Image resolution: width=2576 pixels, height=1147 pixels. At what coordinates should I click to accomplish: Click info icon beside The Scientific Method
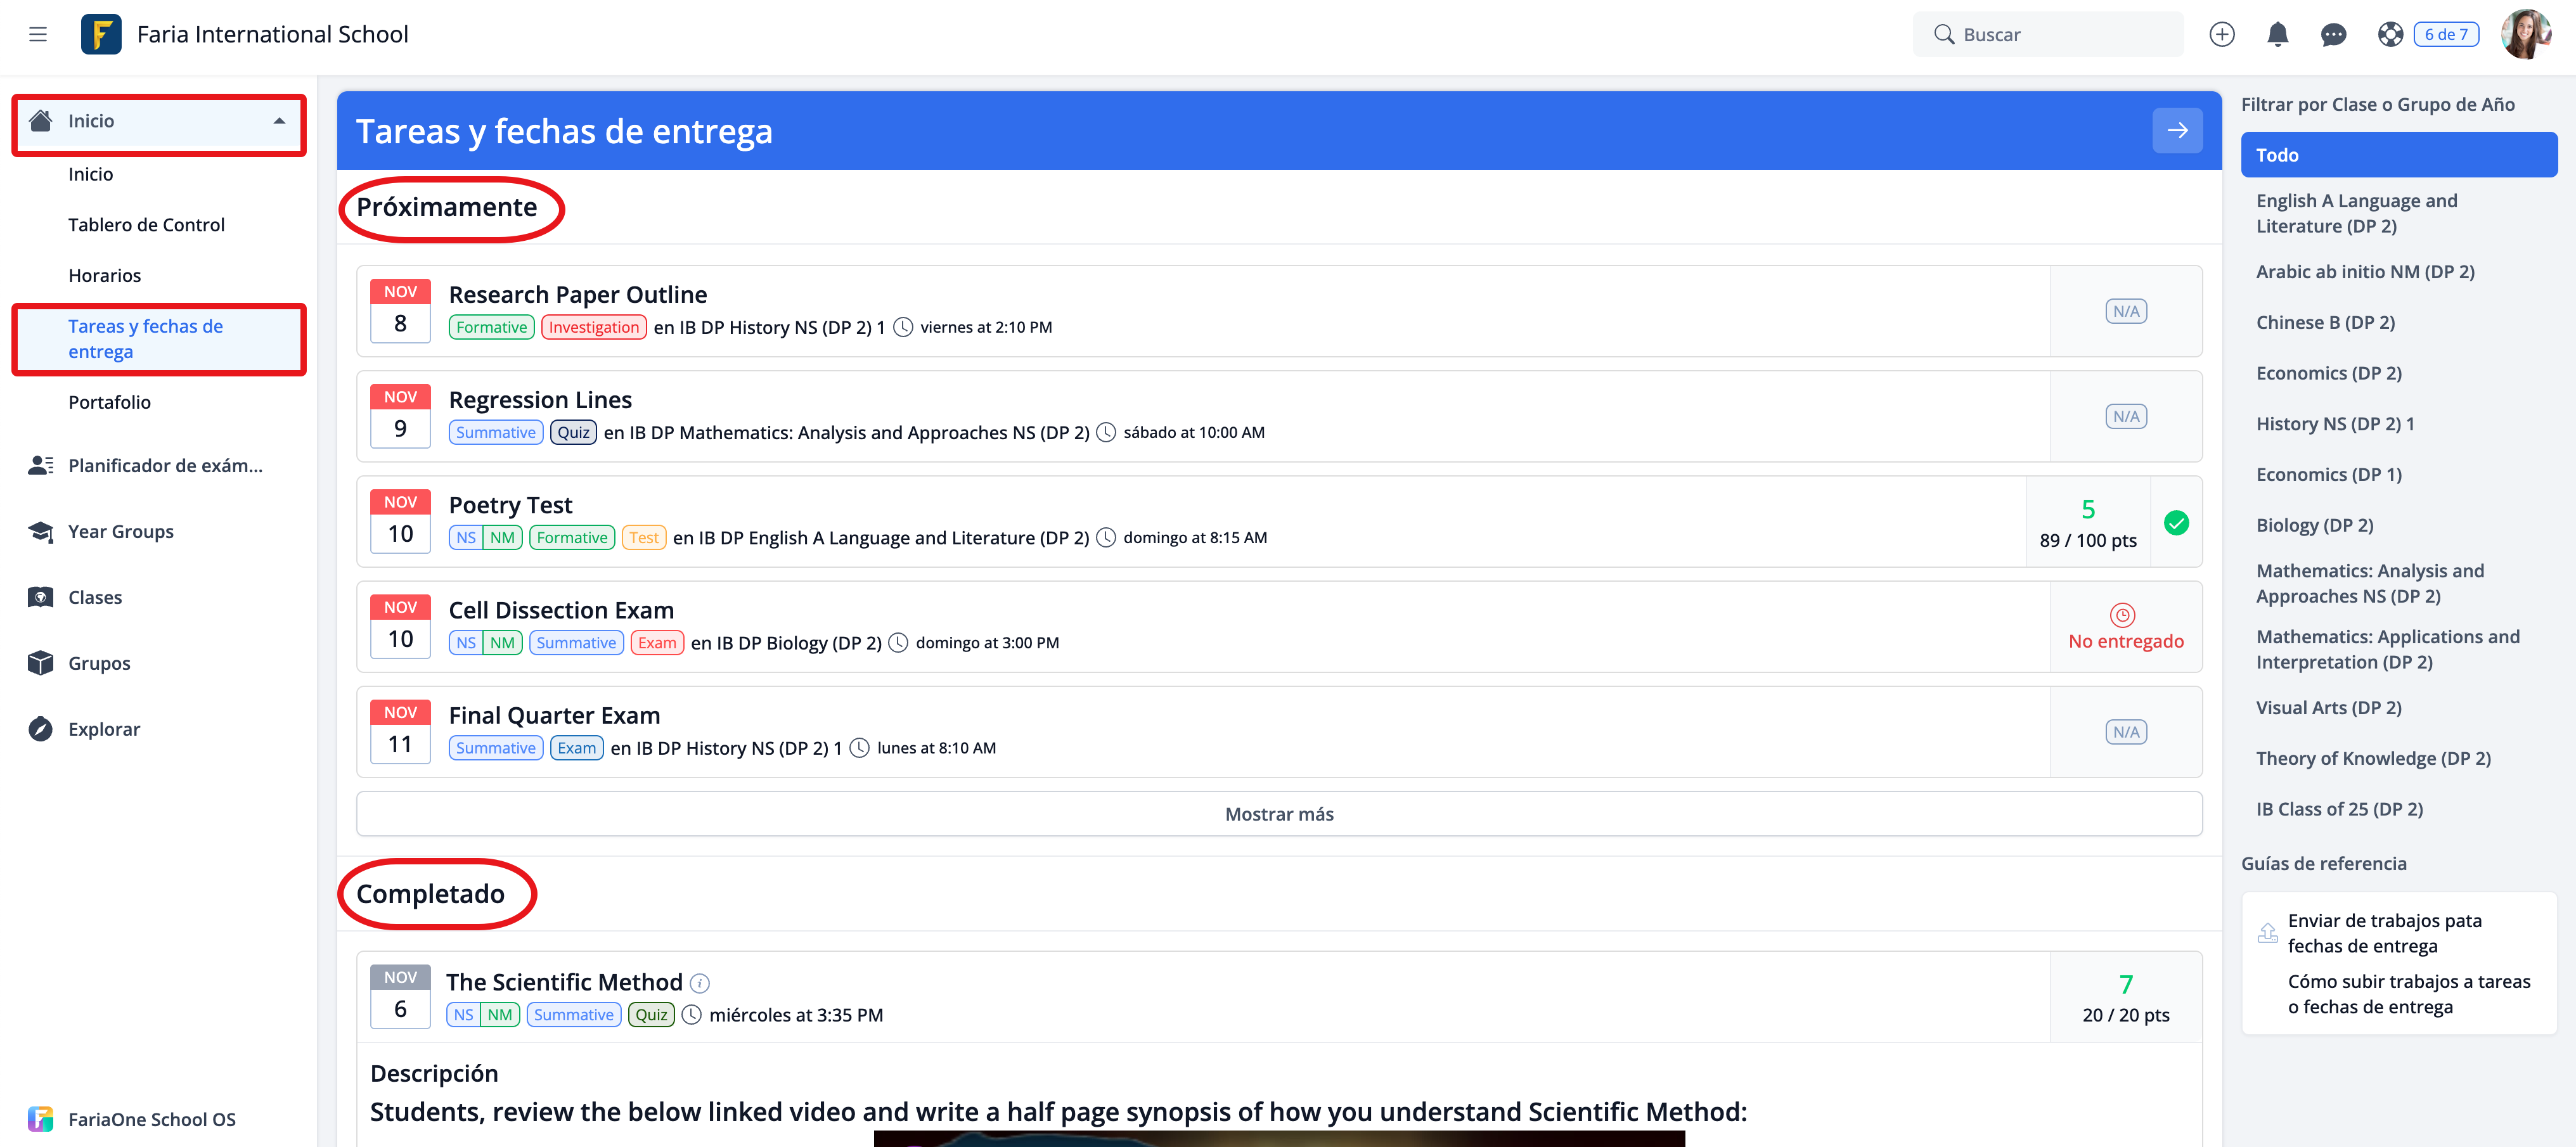[700, 983]
